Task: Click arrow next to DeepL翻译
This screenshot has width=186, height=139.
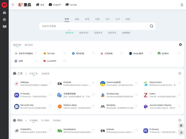Action: (150, 53)
